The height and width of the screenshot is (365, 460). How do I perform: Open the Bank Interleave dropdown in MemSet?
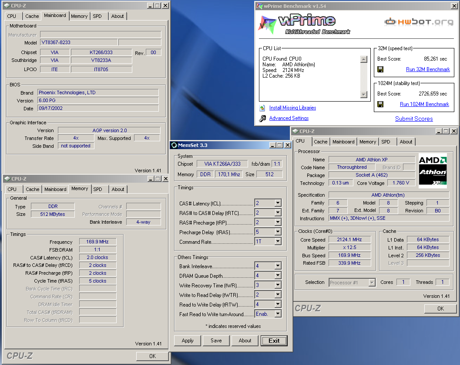(278, 266)
